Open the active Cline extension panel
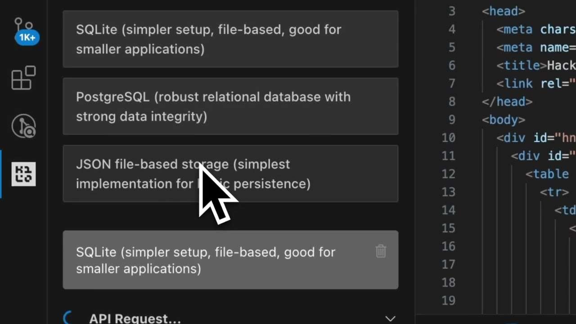The height and width of the screenshot is (324, 576). pos(23,174)
